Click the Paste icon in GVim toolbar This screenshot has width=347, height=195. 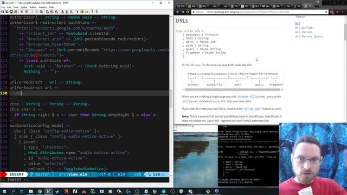[x=41, y=11]
